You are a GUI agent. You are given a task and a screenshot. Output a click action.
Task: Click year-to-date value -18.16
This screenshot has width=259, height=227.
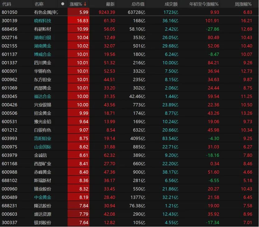click(213, 155)
